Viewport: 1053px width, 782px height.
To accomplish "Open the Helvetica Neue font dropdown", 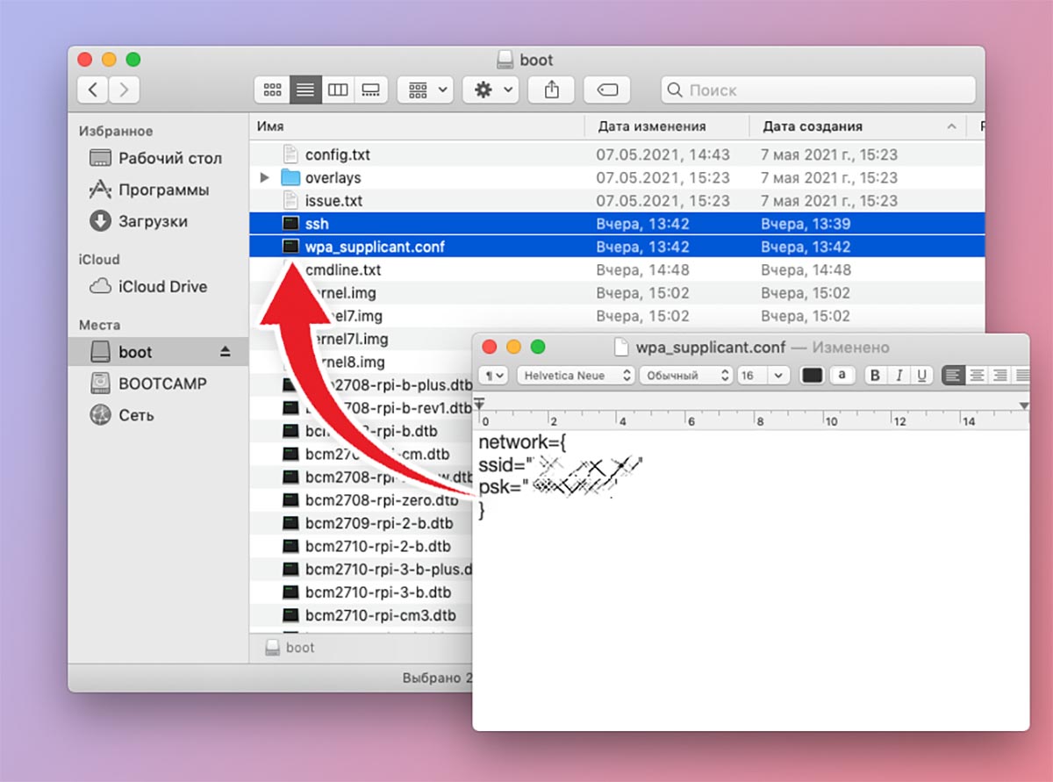I will point(575,375).
